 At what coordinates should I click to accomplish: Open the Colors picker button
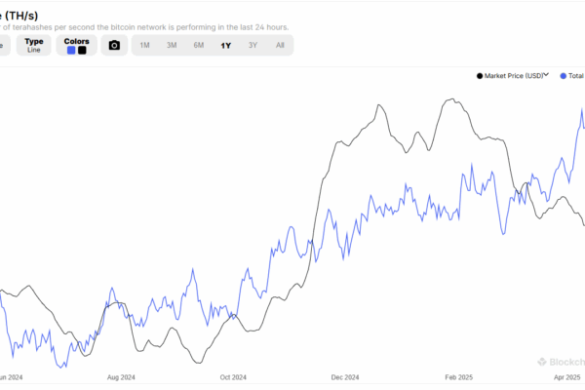76,45
